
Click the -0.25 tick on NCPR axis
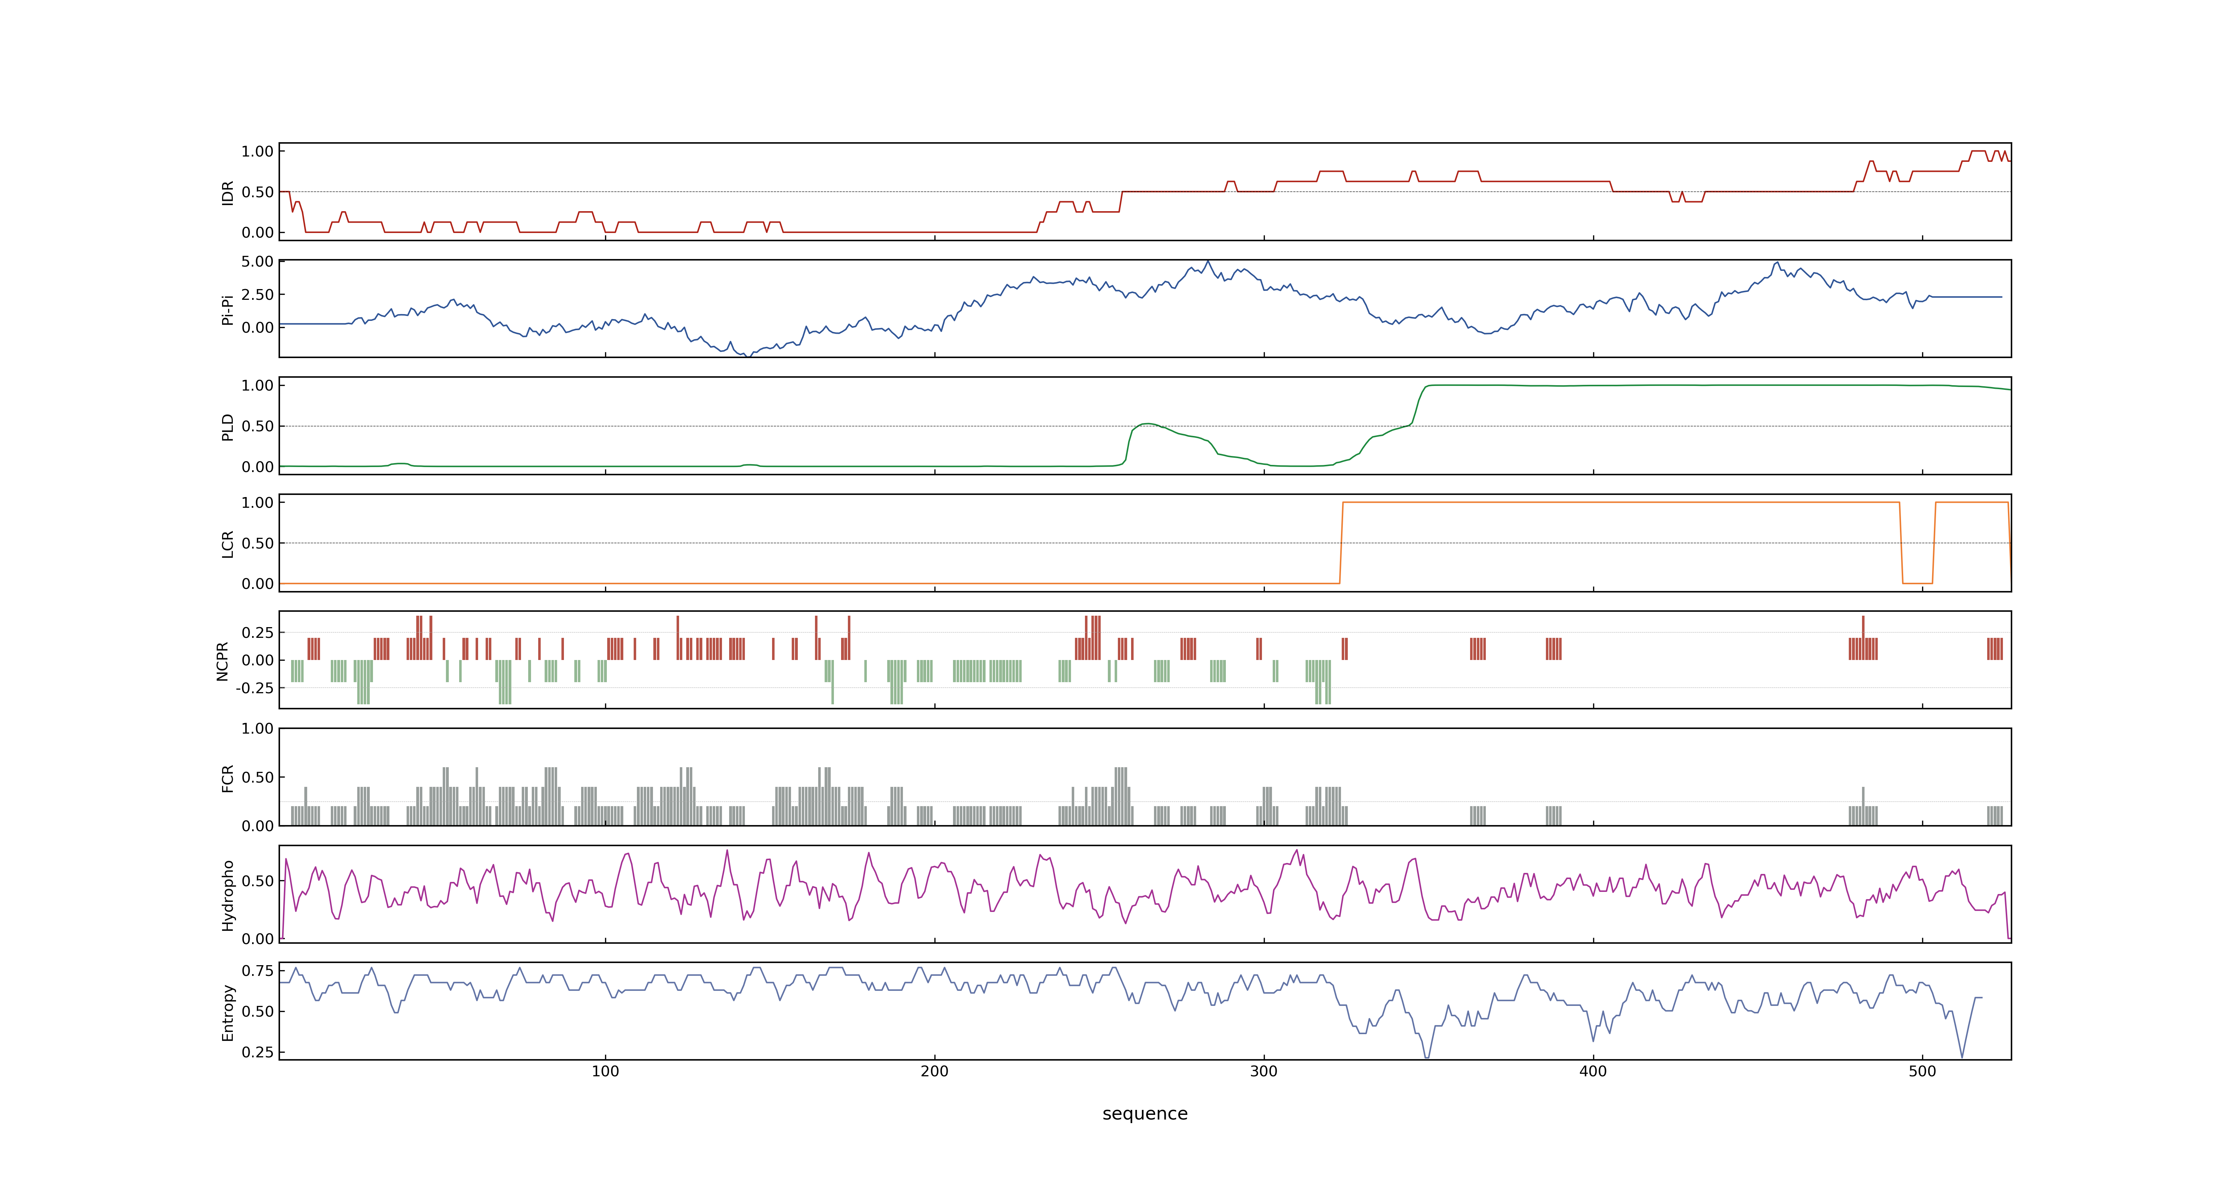pos(255,688)
